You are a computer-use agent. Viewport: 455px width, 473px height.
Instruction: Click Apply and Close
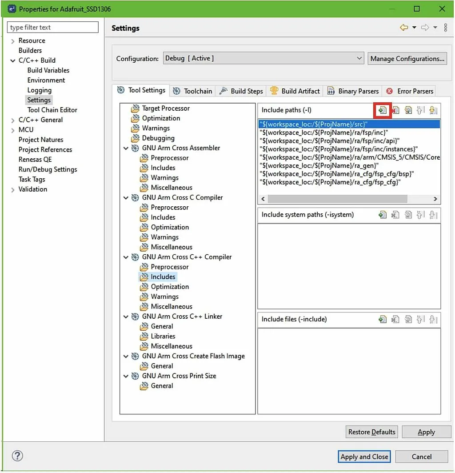(364, 457)
